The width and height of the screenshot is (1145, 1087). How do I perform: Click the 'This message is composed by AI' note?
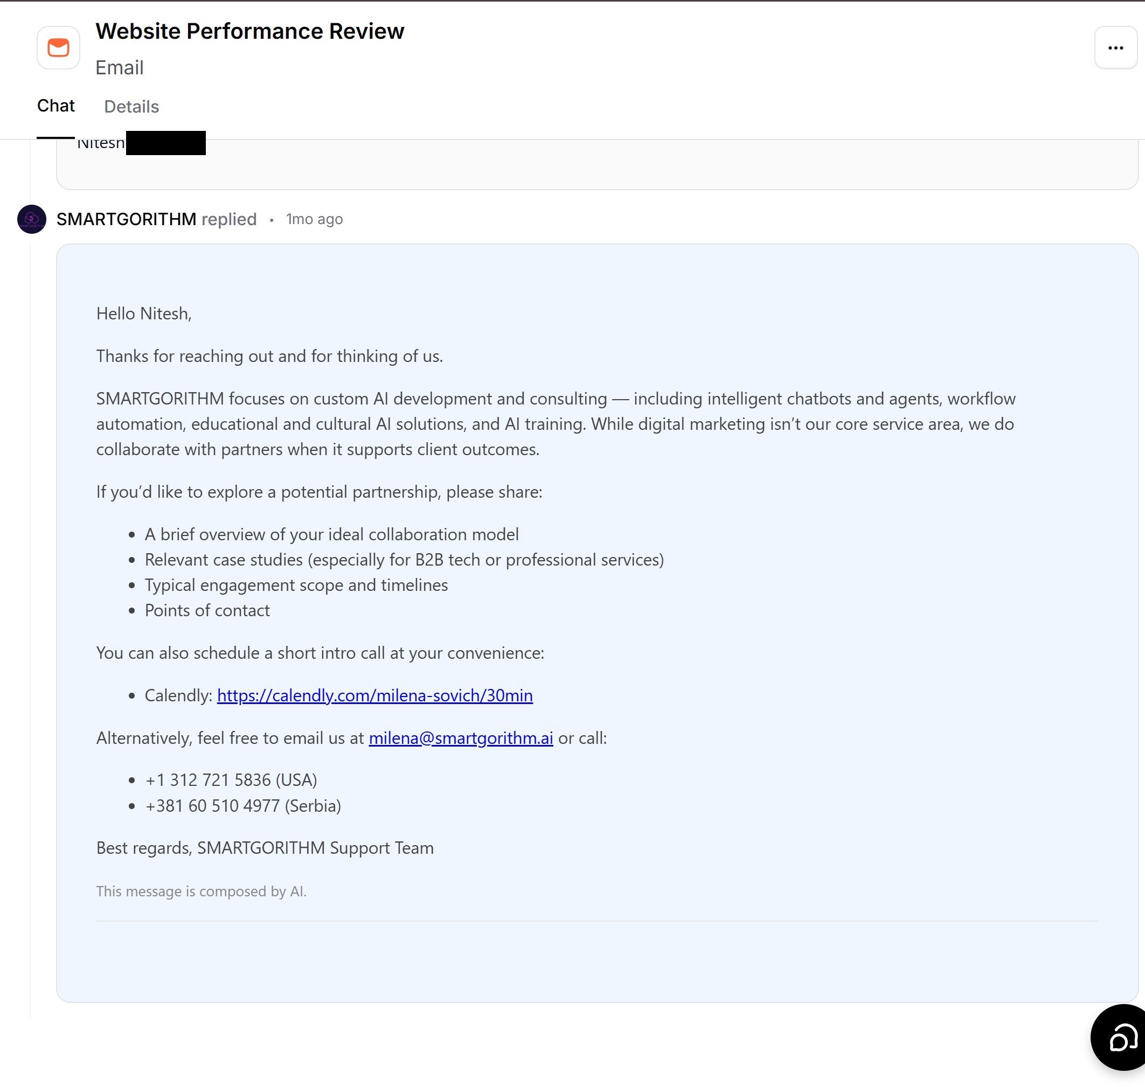pyautogui.click(x=201, y=891)
